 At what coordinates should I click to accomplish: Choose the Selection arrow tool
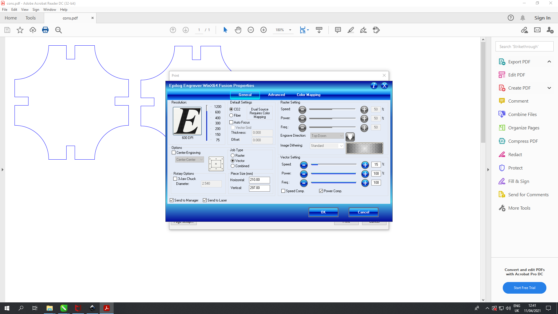coord(225,30)
